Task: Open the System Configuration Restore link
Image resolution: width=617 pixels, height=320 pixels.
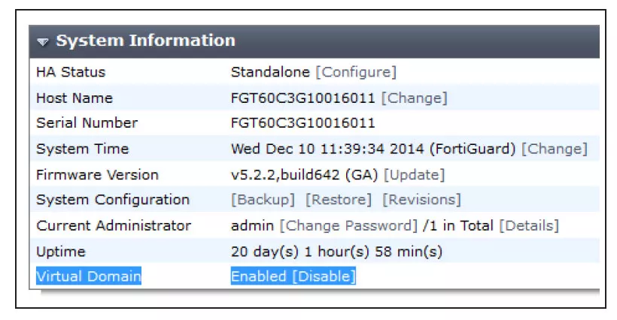Action: [339, 200]
